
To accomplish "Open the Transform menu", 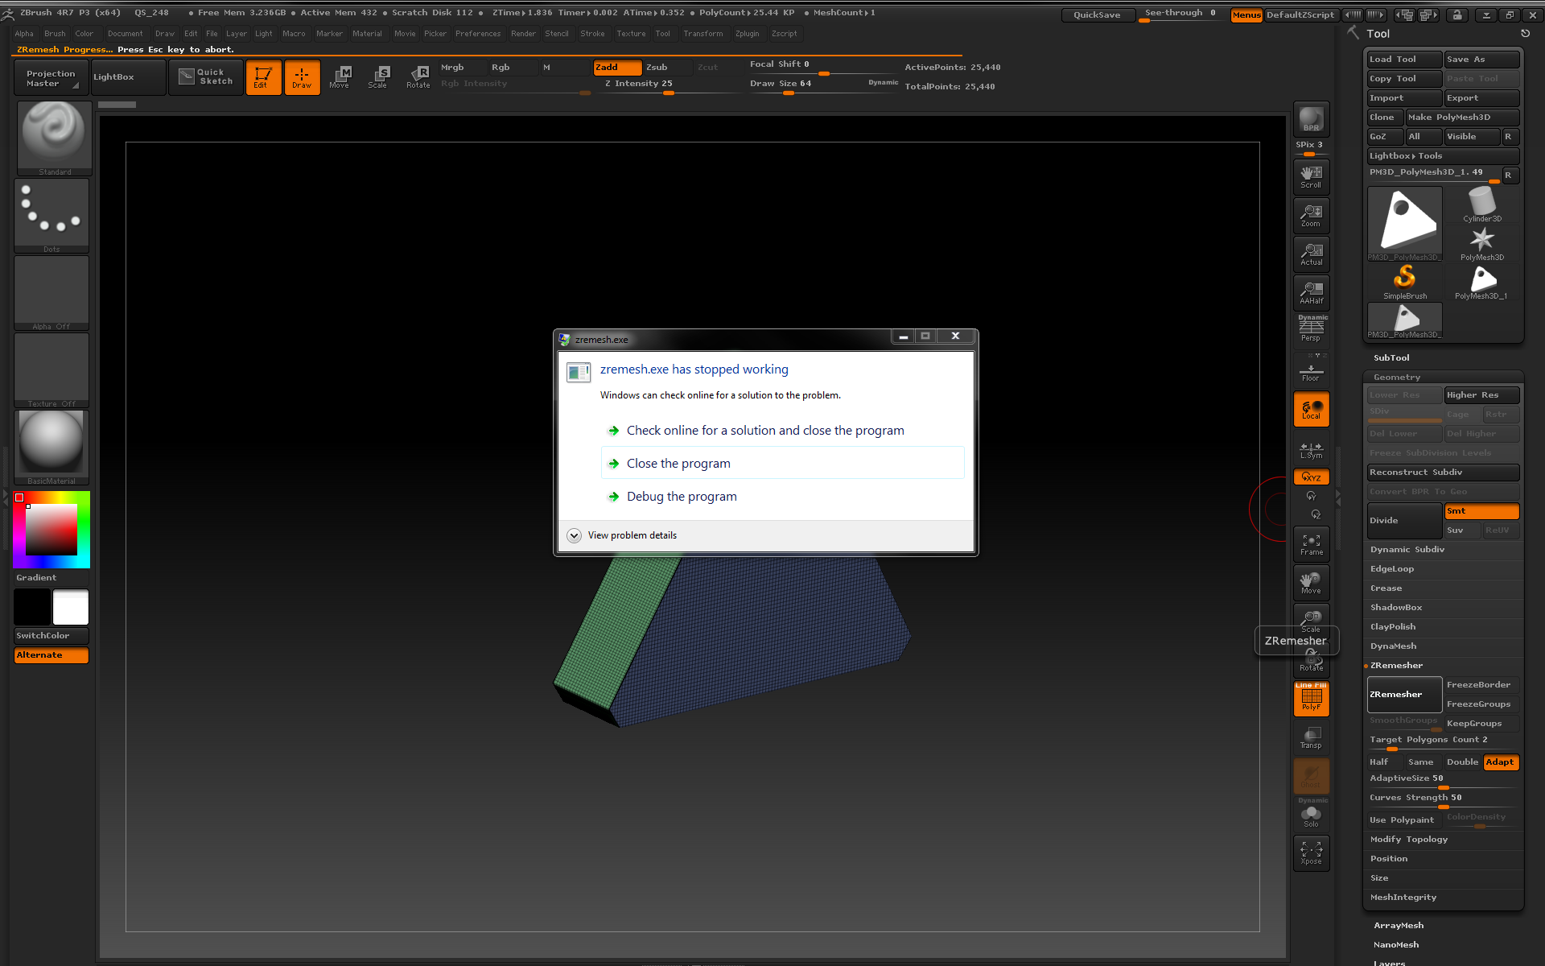I will tap(702, 34).
